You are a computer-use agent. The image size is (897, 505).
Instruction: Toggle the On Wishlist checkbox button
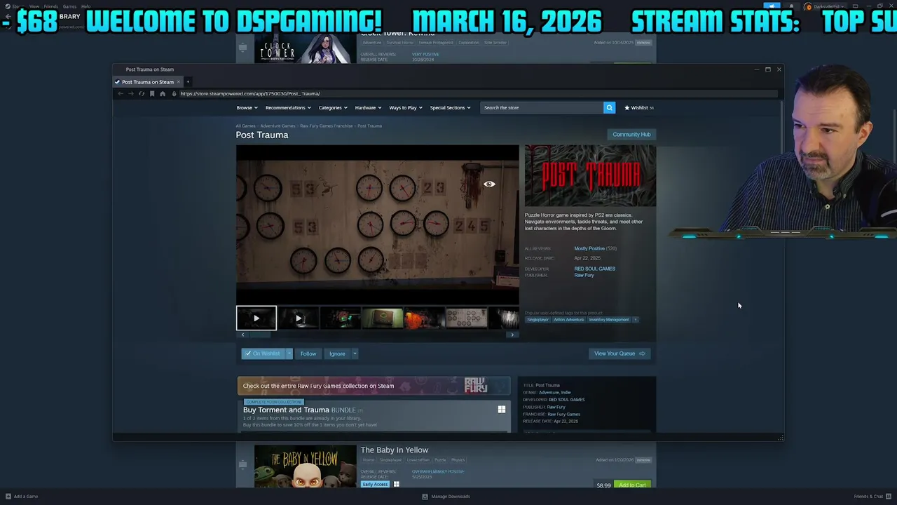coord(263,353)
